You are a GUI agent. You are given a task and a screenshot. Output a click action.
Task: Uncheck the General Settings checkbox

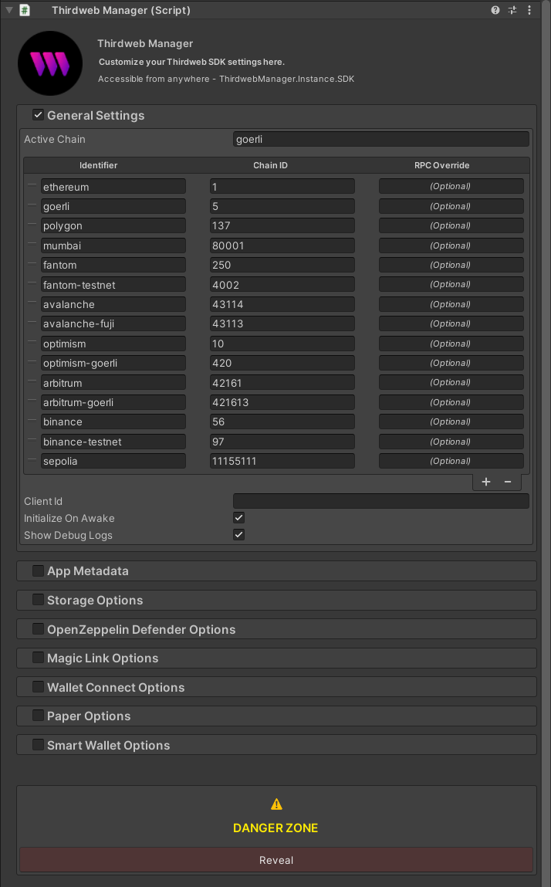click(x=38, y=115)
